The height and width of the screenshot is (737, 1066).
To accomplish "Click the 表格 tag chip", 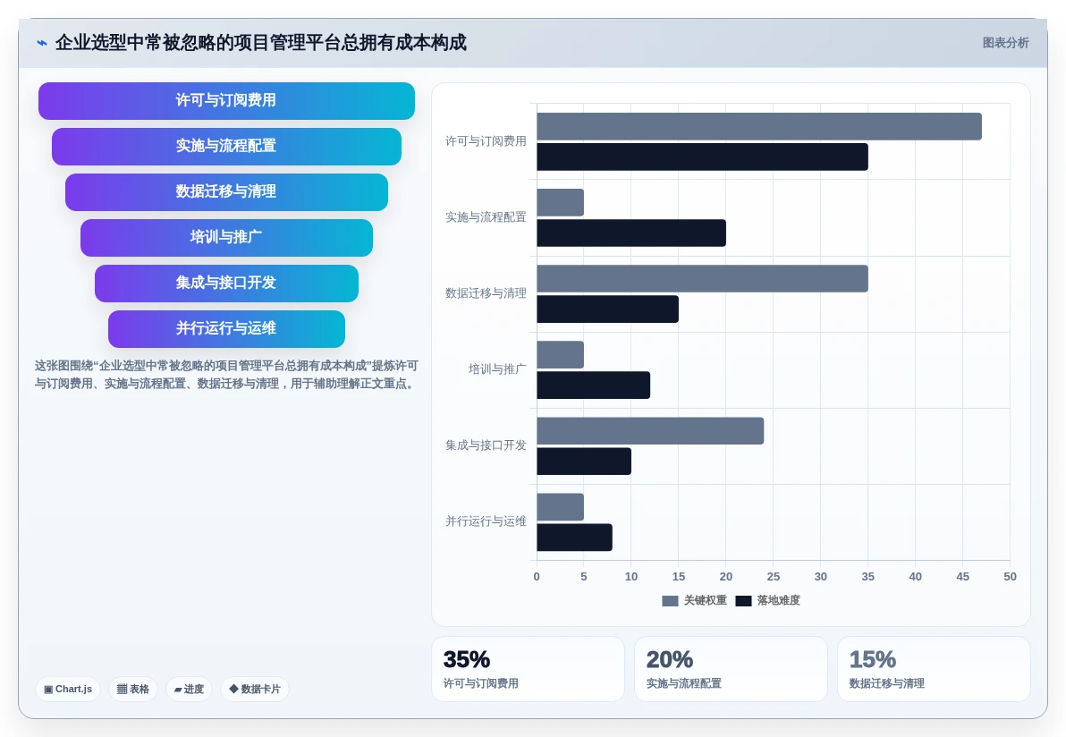I will 133,689.
